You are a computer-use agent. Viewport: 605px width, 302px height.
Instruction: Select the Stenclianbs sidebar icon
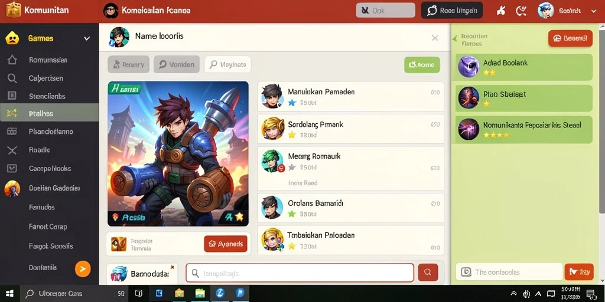tap(12, 96)
